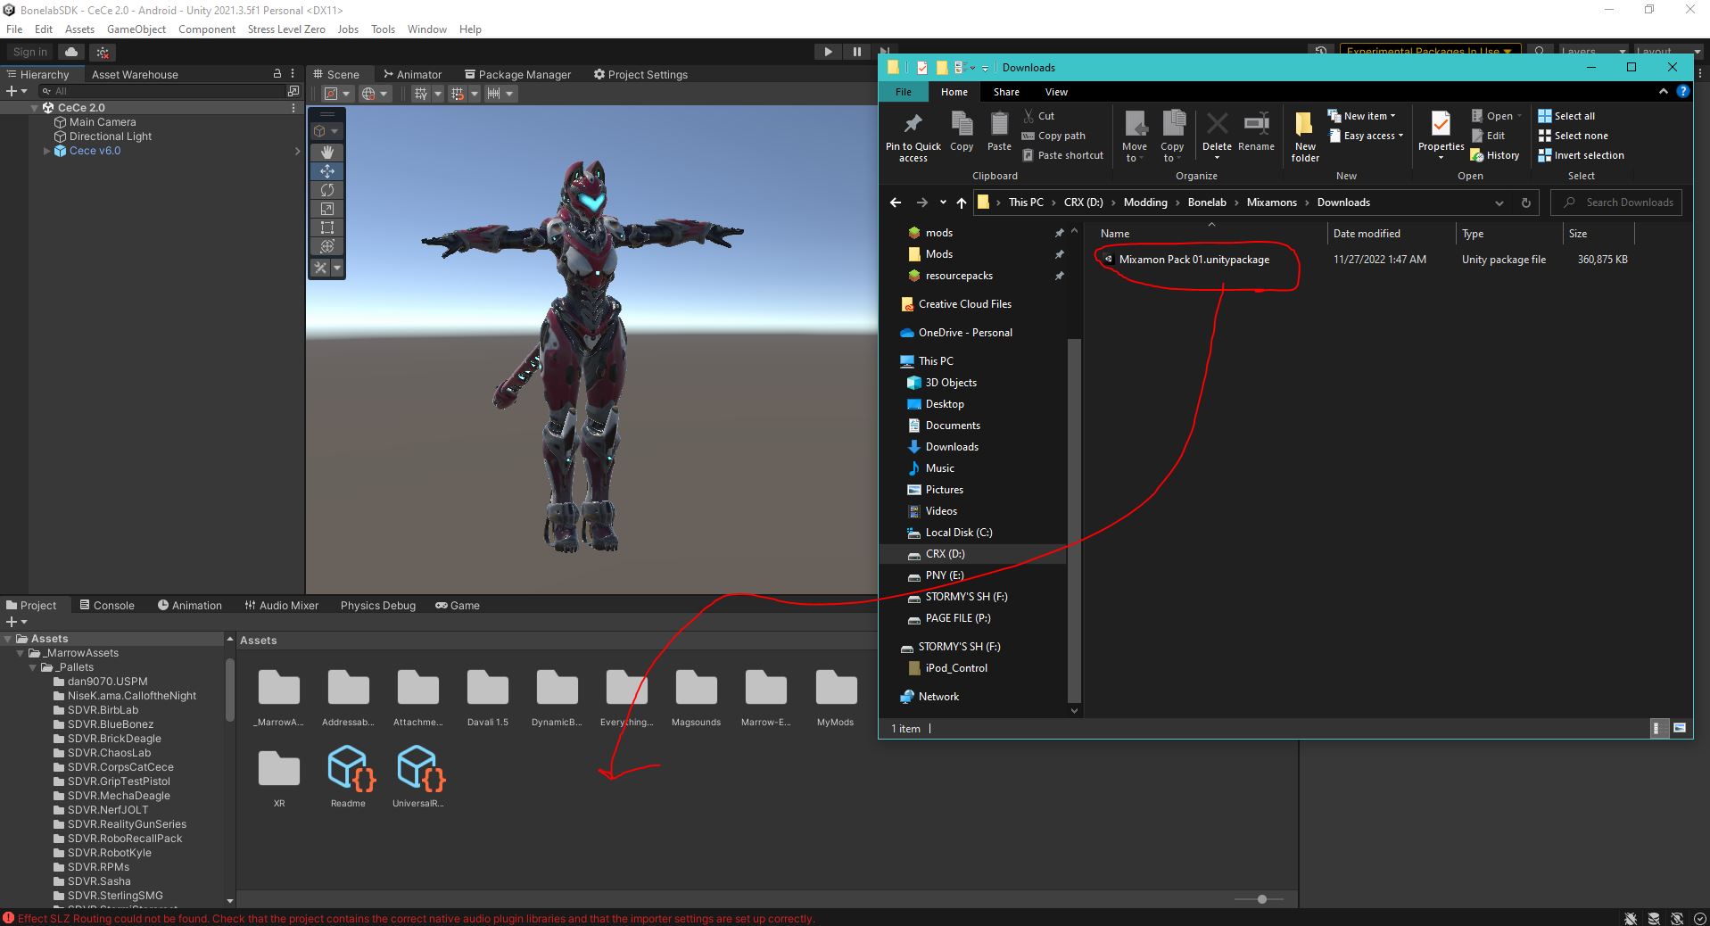Open the Project Settings tab

pyautogui.click(x=640, y=75)
